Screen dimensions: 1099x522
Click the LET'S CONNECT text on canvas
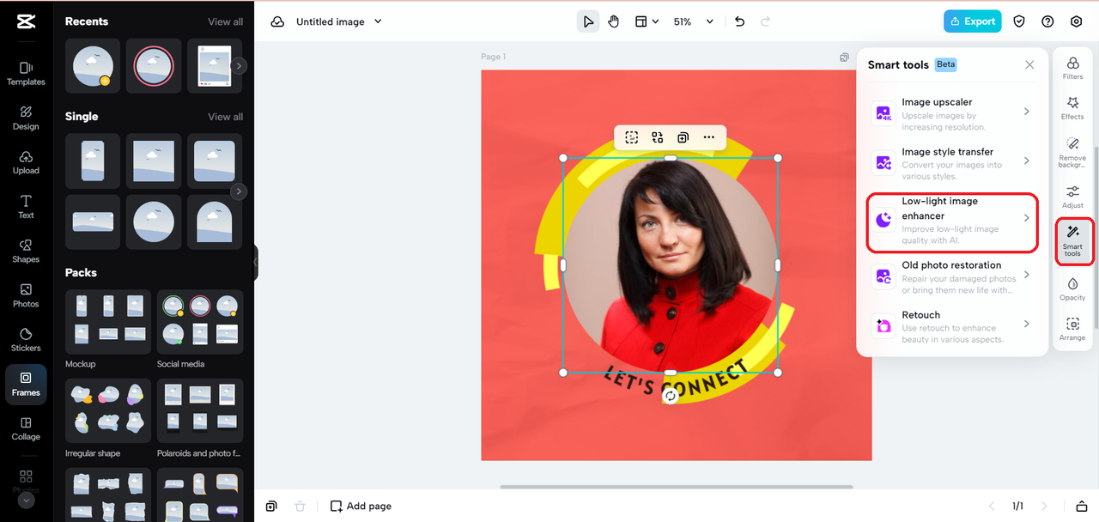pos(676,379)
